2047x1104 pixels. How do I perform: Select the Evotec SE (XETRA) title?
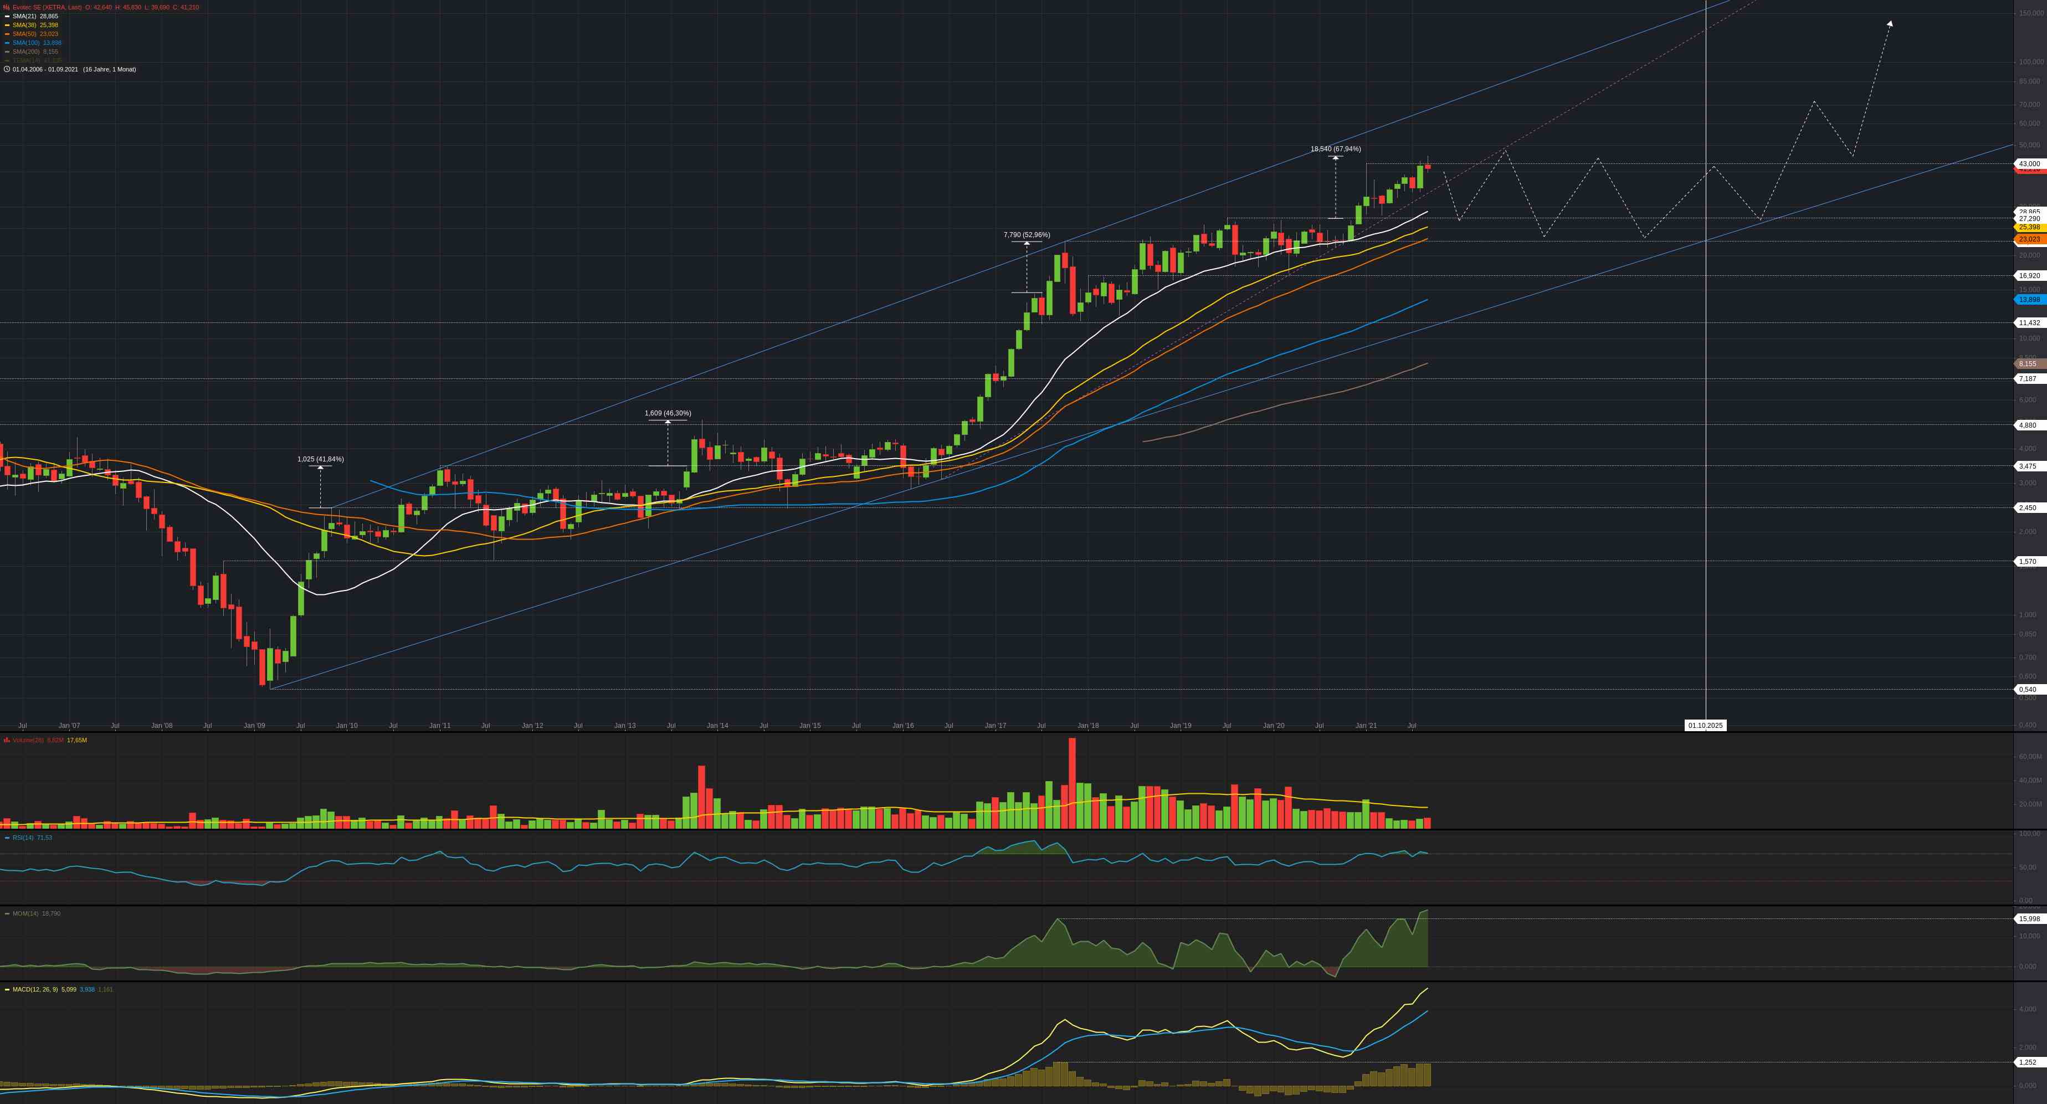click(x=47, y=7)
